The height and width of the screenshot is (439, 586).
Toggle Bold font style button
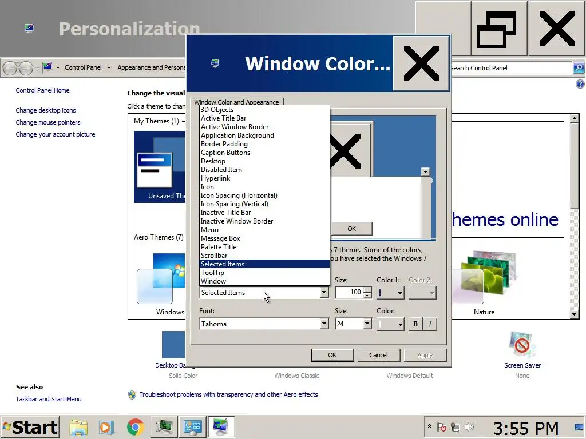415,324
